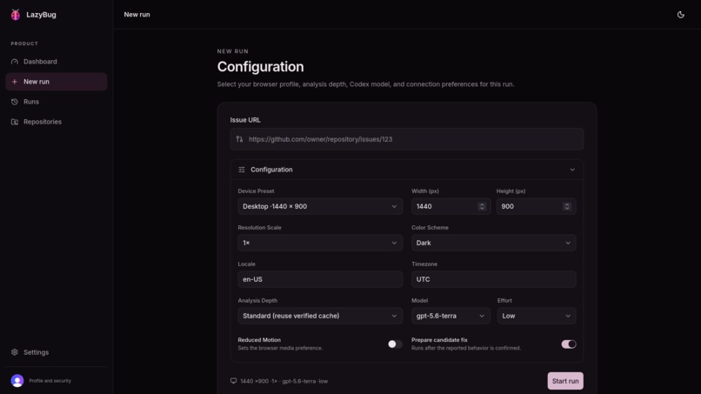Click the LazyBug ladybug logo icon
The image size is (701, 394).
(16, 14)
